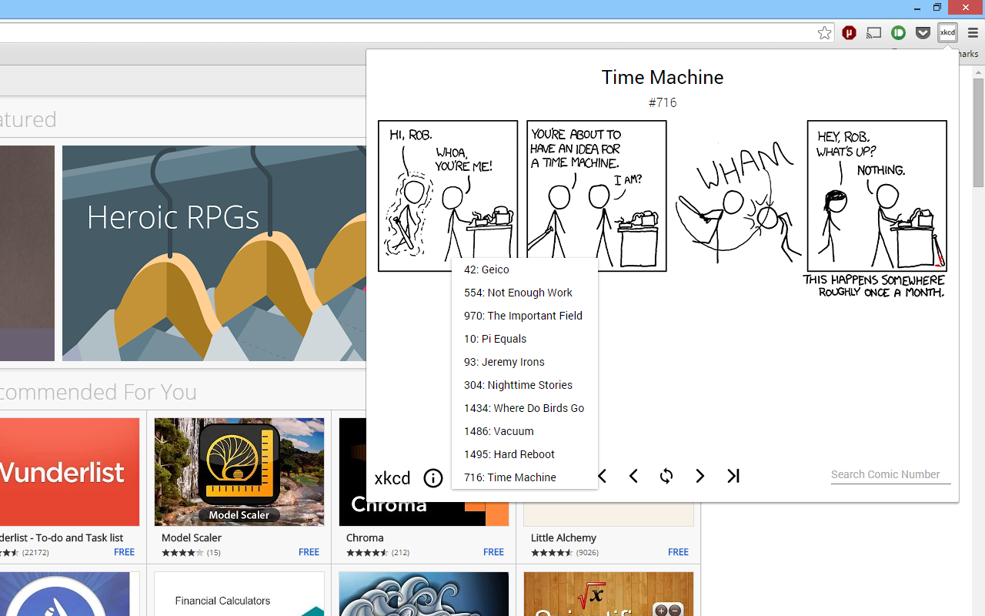Click FREE under Model Scaler

[x=309, y=552]
